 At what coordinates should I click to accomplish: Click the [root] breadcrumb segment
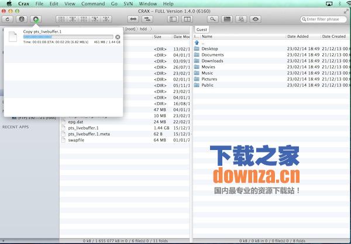click(130, 29)
